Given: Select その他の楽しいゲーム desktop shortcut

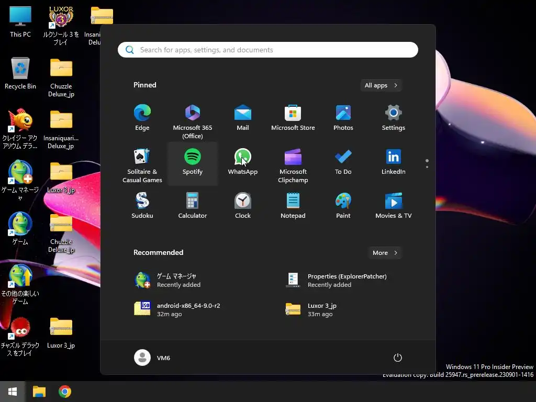Looking at the screenshot, I should tap(20, 285).
